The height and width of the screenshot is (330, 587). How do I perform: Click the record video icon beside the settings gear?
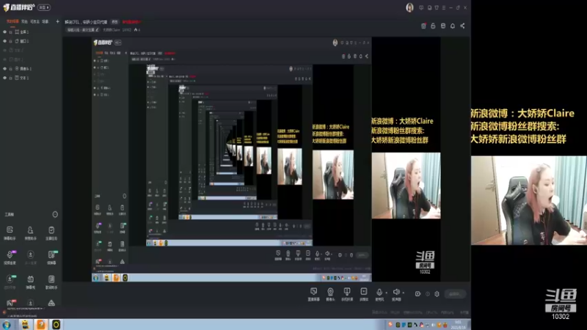418,294
